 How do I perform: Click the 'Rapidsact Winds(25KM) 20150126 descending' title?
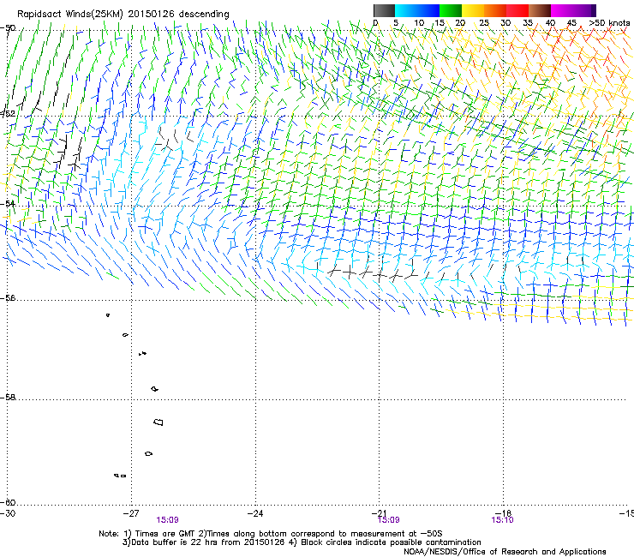123,15
